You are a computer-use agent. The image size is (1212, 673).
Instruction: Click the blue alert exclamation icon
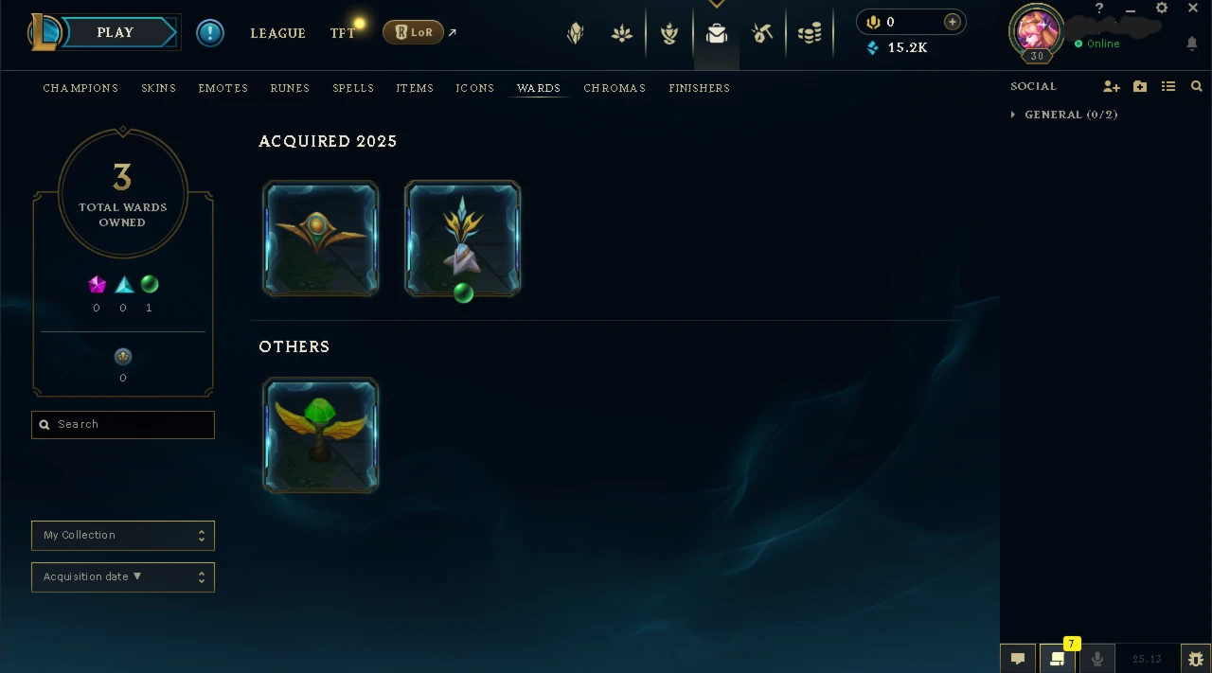(x=210, y=33)
